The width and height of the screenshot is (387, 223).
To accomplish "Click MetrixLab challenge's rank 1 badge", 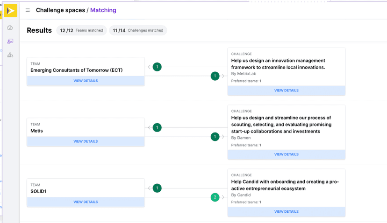I will [215, 76].
